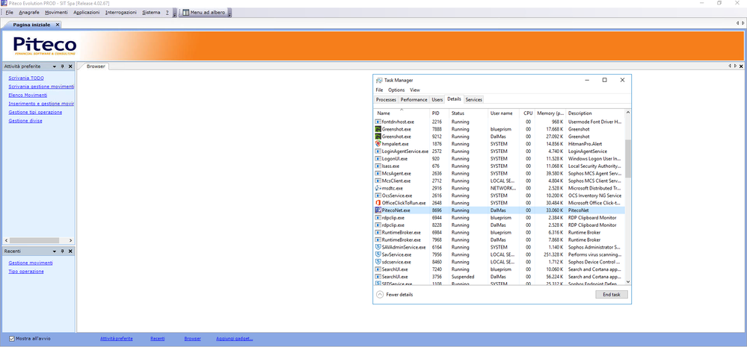Click the Menu ad albero toolbar icon

tap(185, 13)
